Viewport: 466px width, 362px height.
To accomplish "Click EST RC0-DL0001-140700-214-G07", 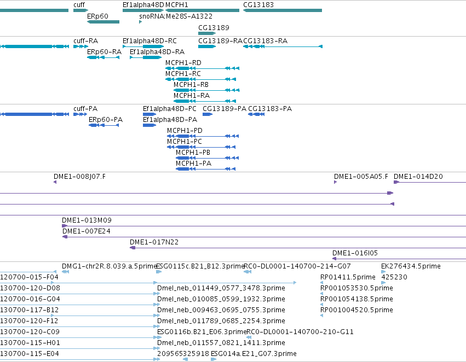I will (x=297, y=266).
